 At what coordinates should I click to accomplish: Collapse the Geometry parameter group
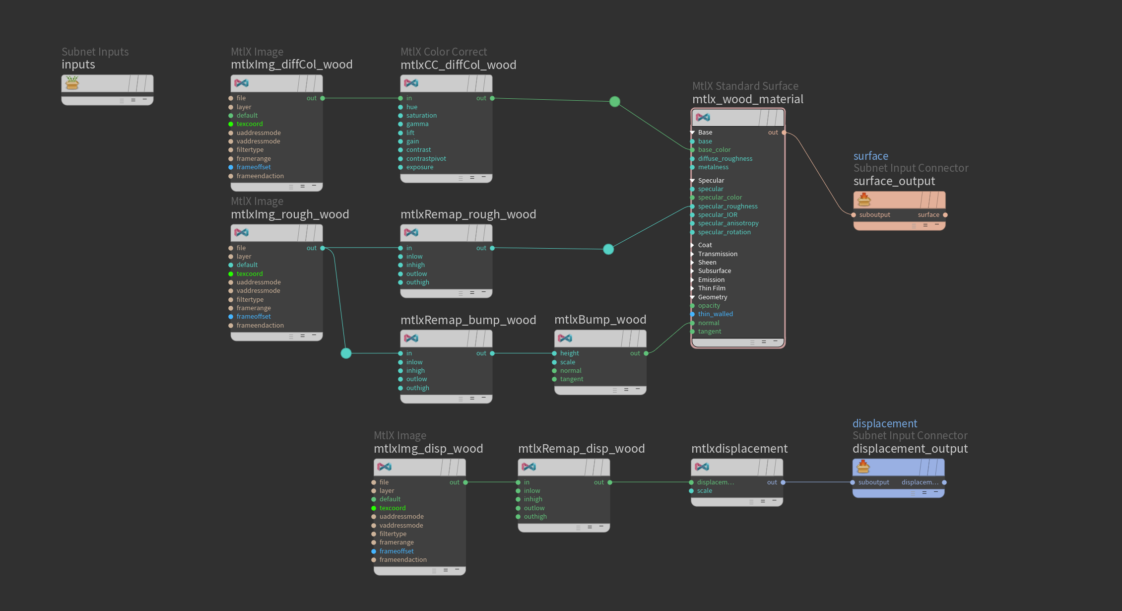click(692, 297)
